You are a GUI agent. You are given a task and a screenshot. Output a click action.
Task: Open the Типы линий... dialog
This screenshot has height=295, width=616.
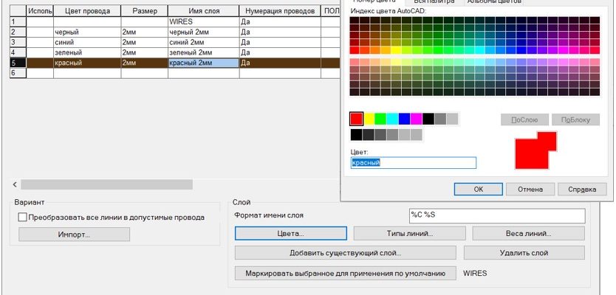409,233
